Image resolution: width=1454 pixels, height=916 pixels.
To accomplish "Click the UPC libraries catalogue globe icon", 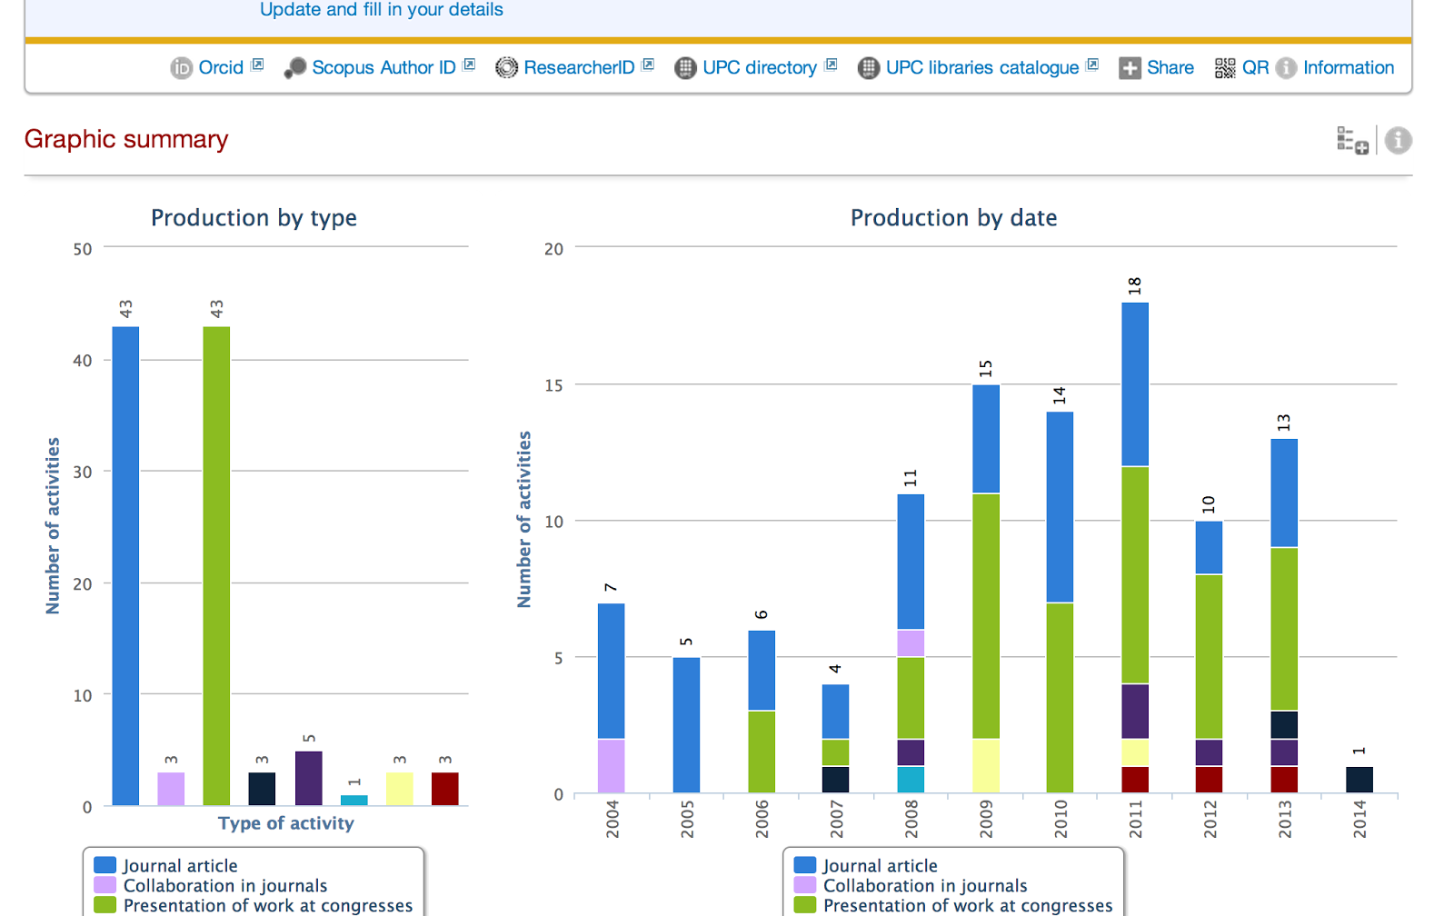I will point(869,68).
